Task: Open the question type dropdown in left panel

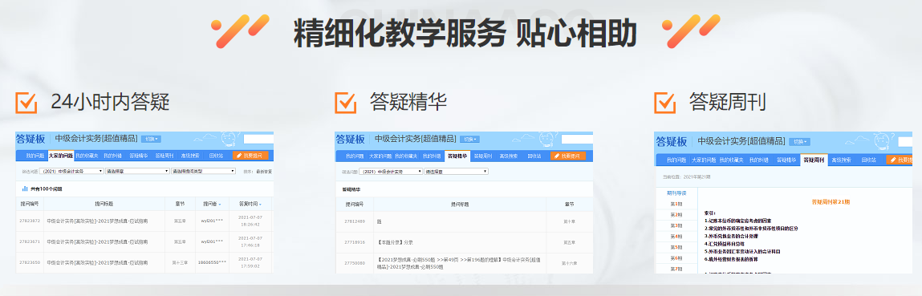Action: point(204,171)
